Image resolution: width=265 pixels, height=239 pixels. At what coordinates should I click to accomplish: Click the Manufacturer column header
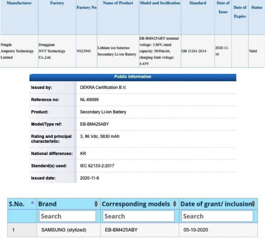tap(17, 3)
